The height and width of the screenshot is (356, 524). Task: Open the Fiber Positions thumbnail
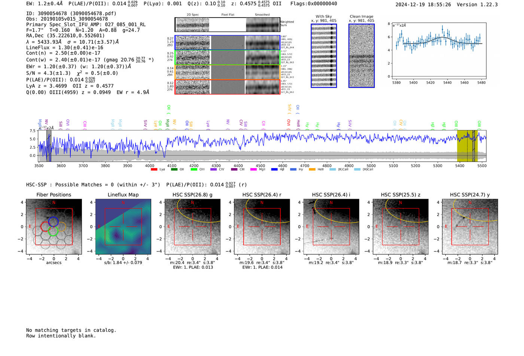[x=54, y=227]
